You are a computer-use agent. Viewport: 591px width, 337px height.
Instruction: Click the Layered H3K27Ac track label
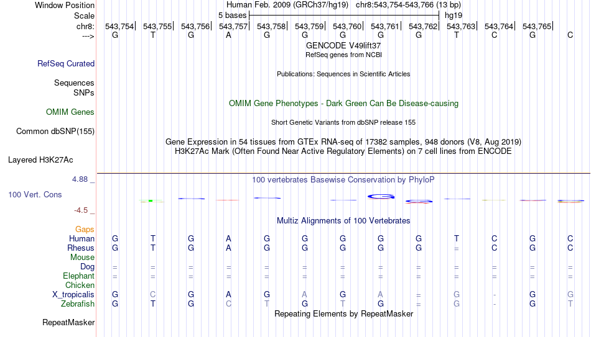(x=40, y=160)
